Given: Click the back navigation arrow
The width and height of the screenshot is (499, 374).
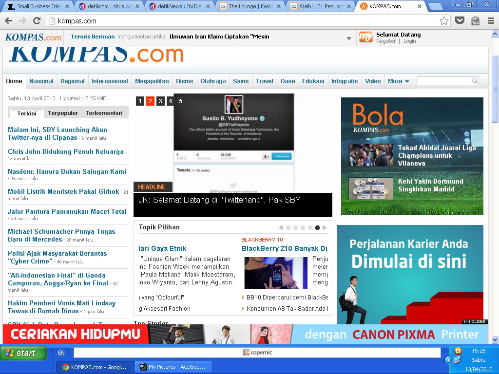Looking at the screenshot, I should 8,21.
